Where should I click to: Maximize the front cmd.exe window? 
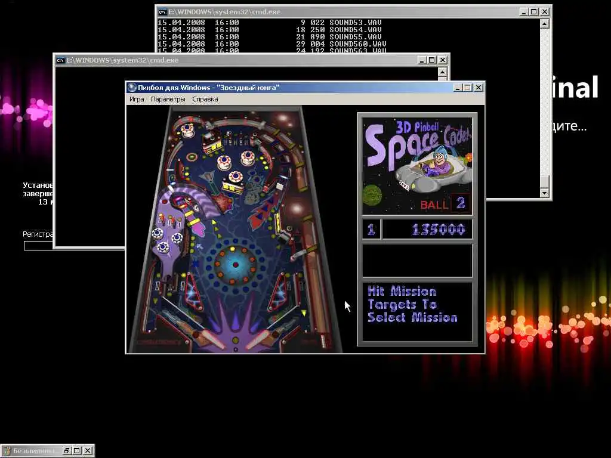tap(432, 60)
